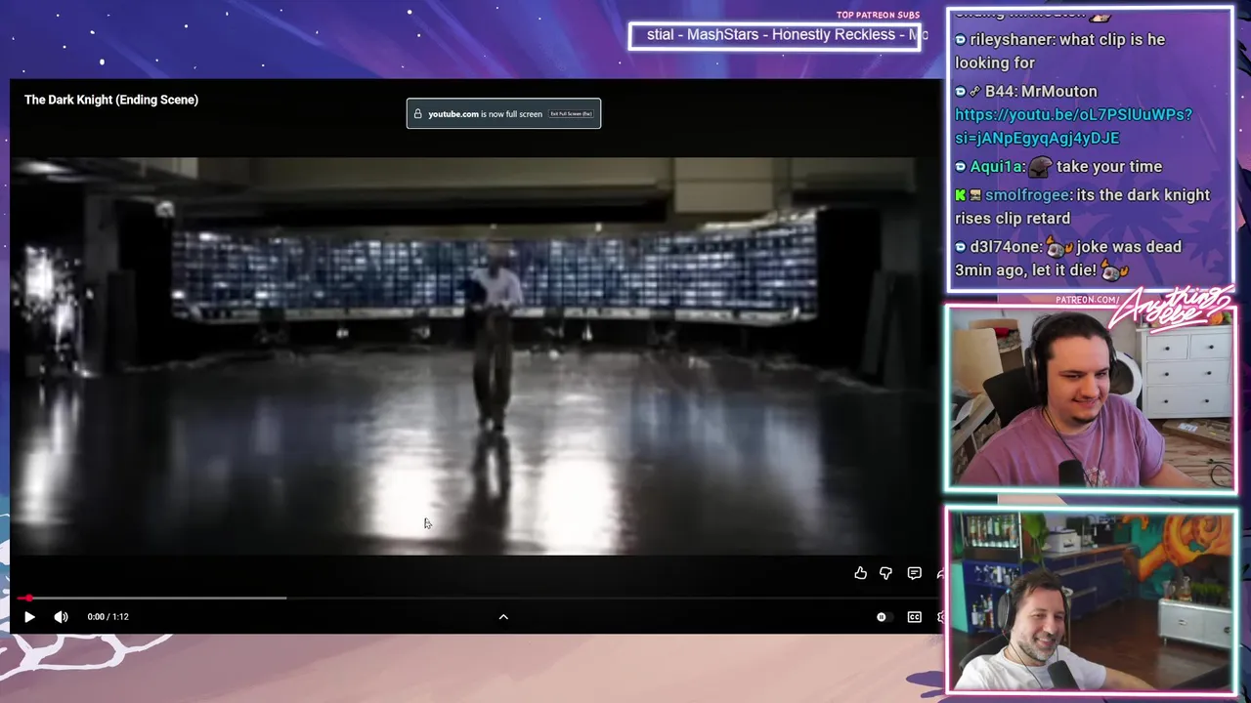Screen dimensions: 1251x703
Task: Mute the video with the speaker icon
Action: (x=61, y=617)
